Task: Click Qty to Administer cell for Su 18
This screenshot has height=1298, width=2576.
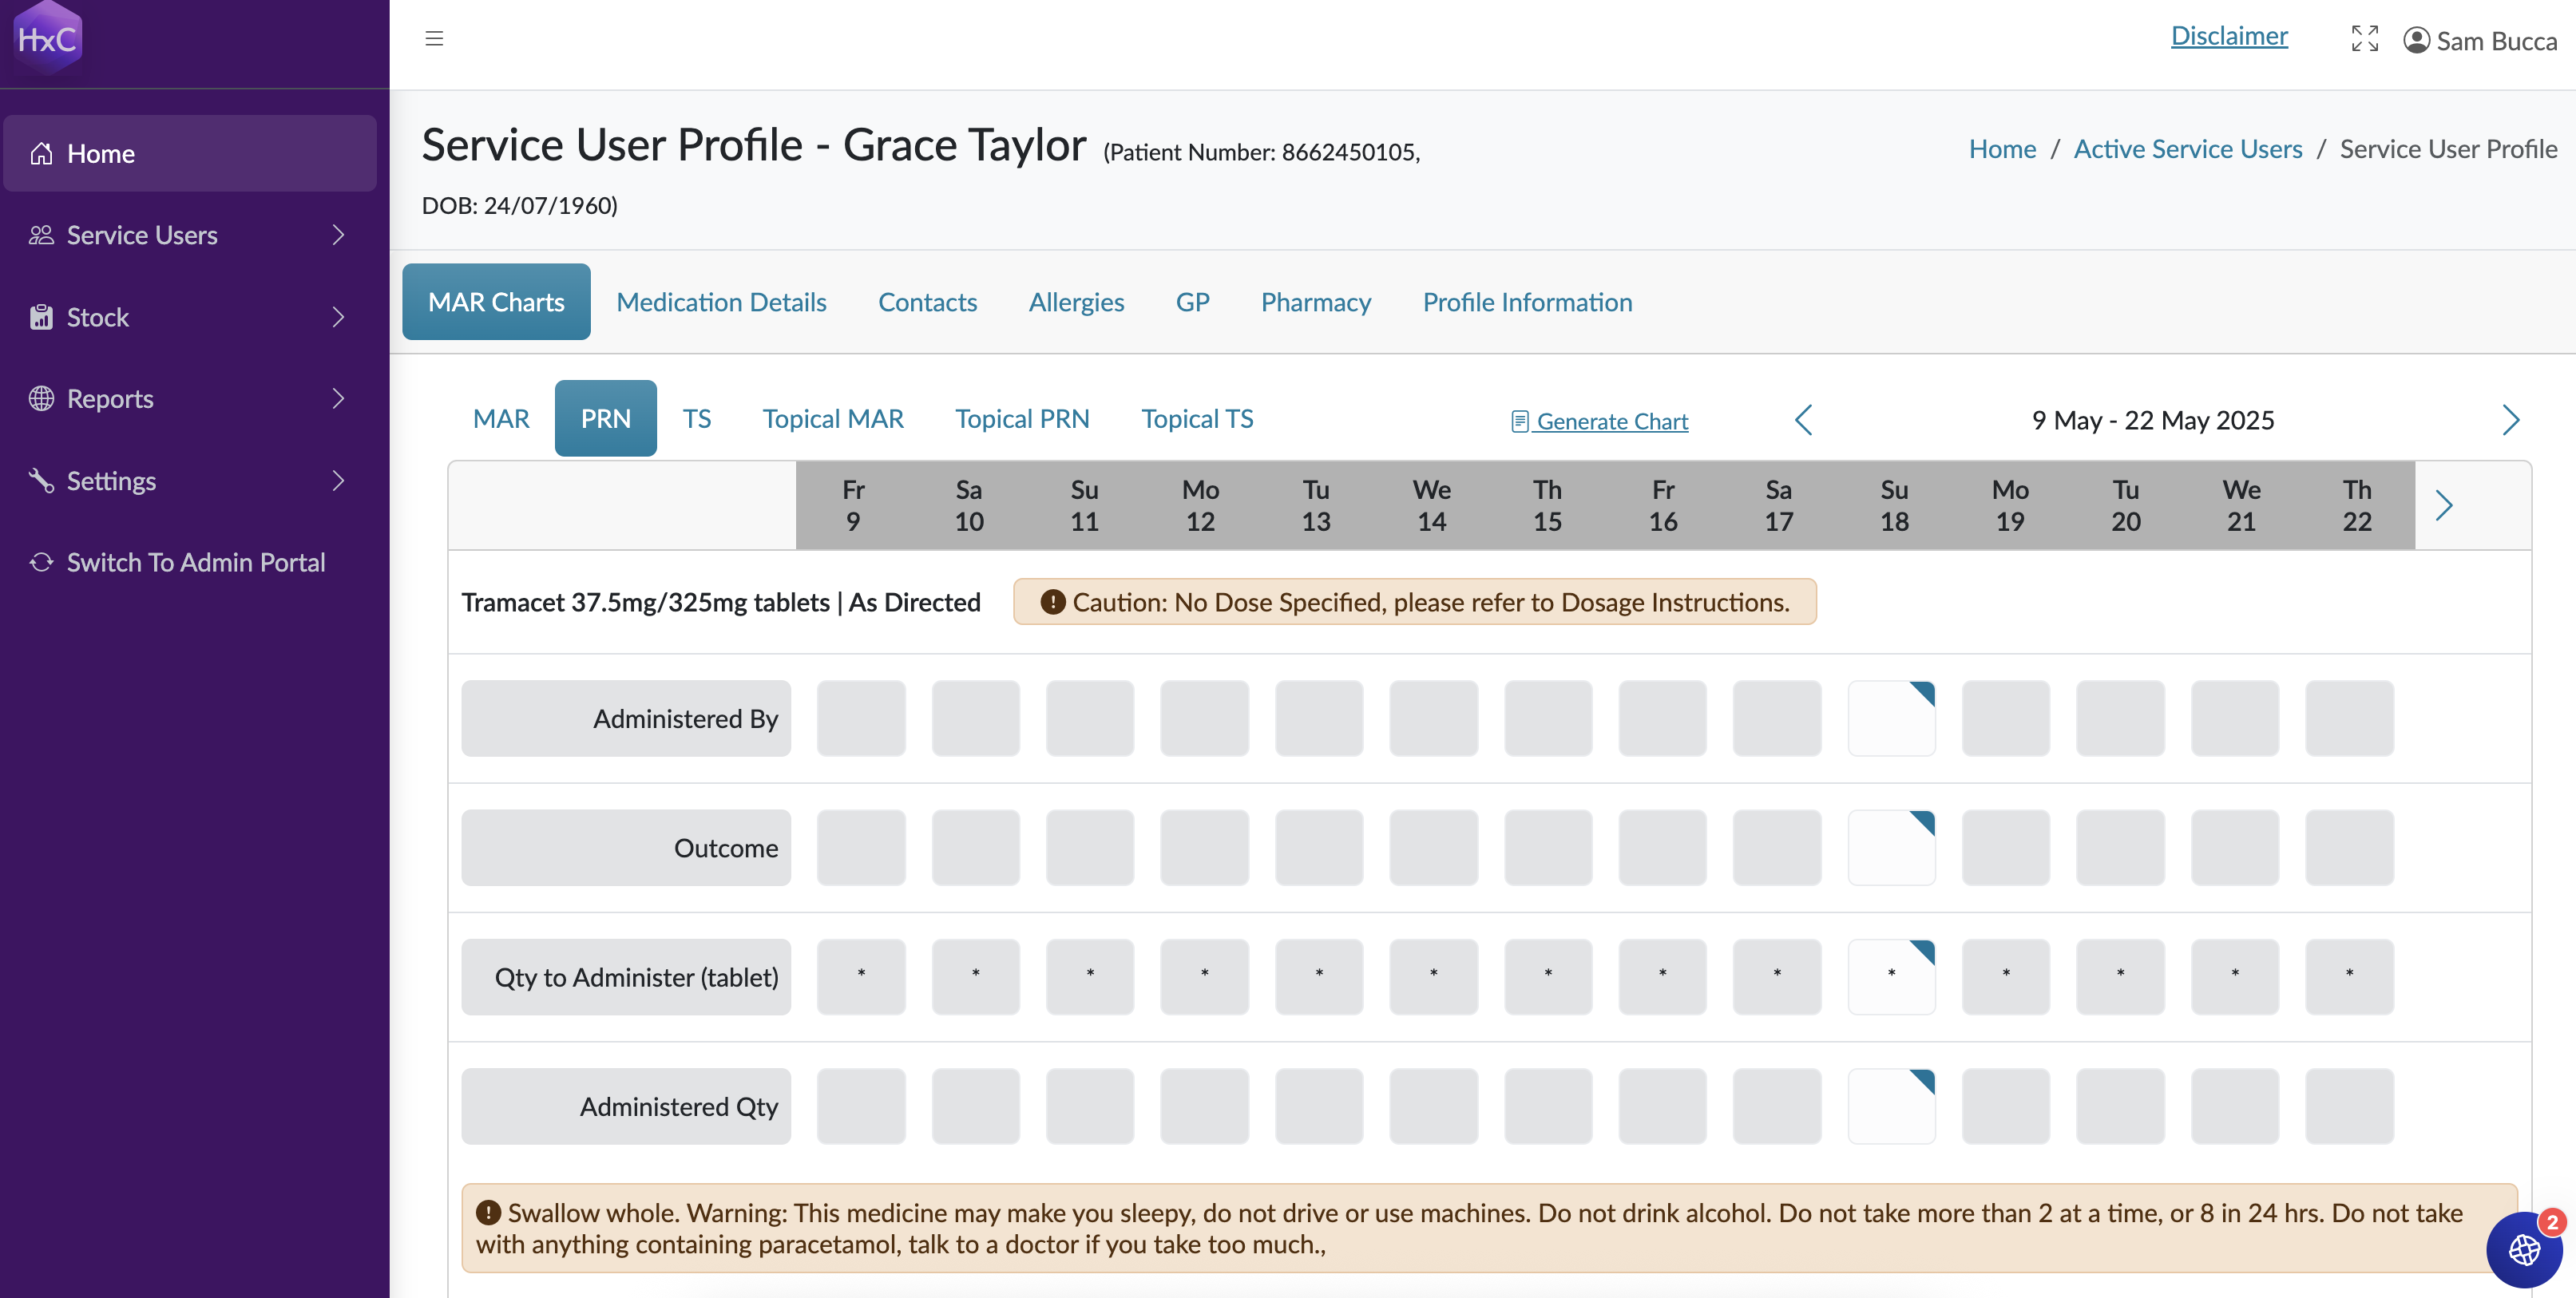Action: pyautogui.click(x=1890, y=976)
